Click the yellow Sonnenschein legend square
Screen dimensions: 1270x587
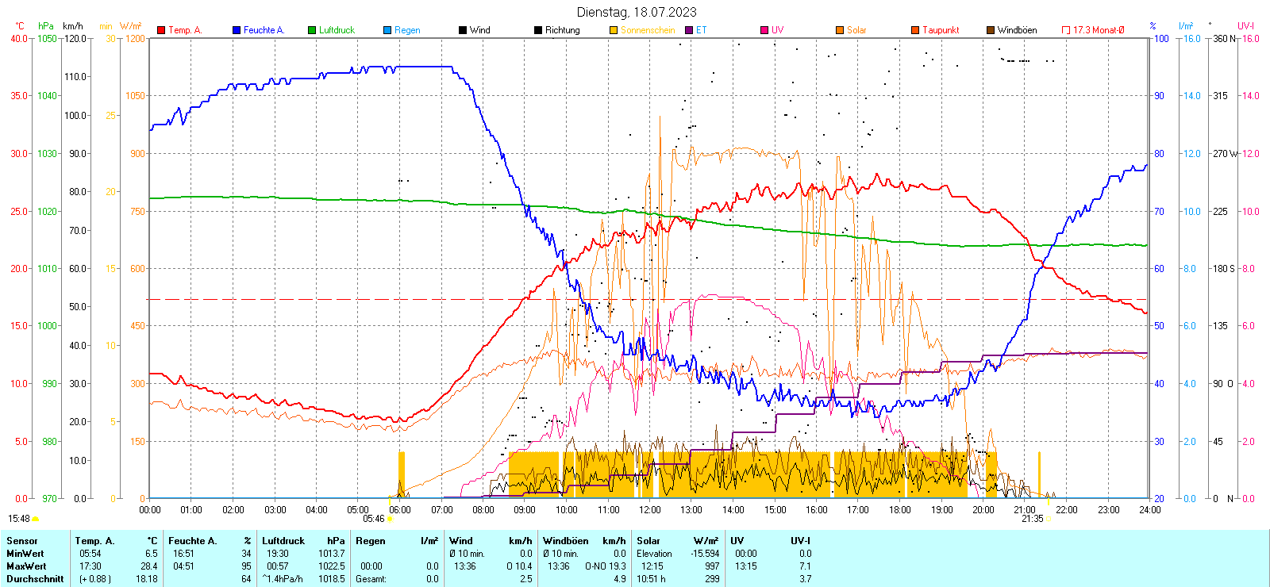(x=614, y=30)
